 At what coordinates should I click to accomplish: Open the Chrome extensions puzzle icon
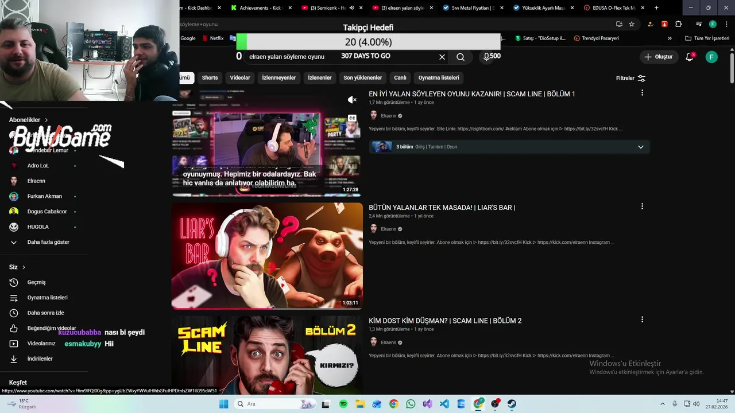pyautogui.click(x=678, y=24)
